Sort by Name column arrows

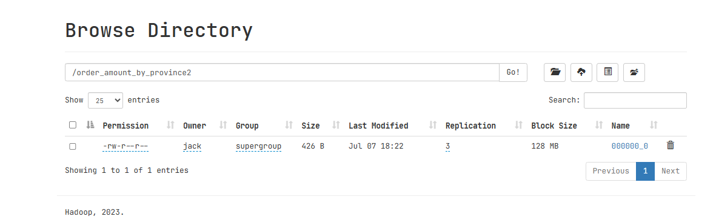pyautogui.click(x=654, y=125)
